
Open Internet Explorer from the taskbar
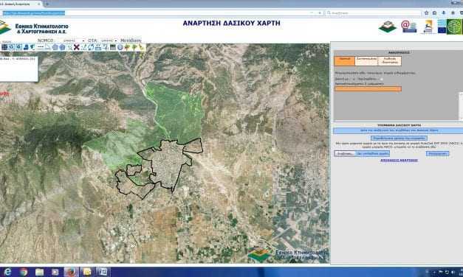[7, 272]
